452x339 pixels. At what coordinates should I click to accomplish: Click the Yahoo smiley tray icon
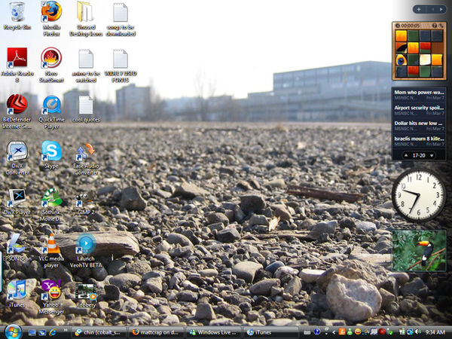pyautogui.click(x=358, y=332)
